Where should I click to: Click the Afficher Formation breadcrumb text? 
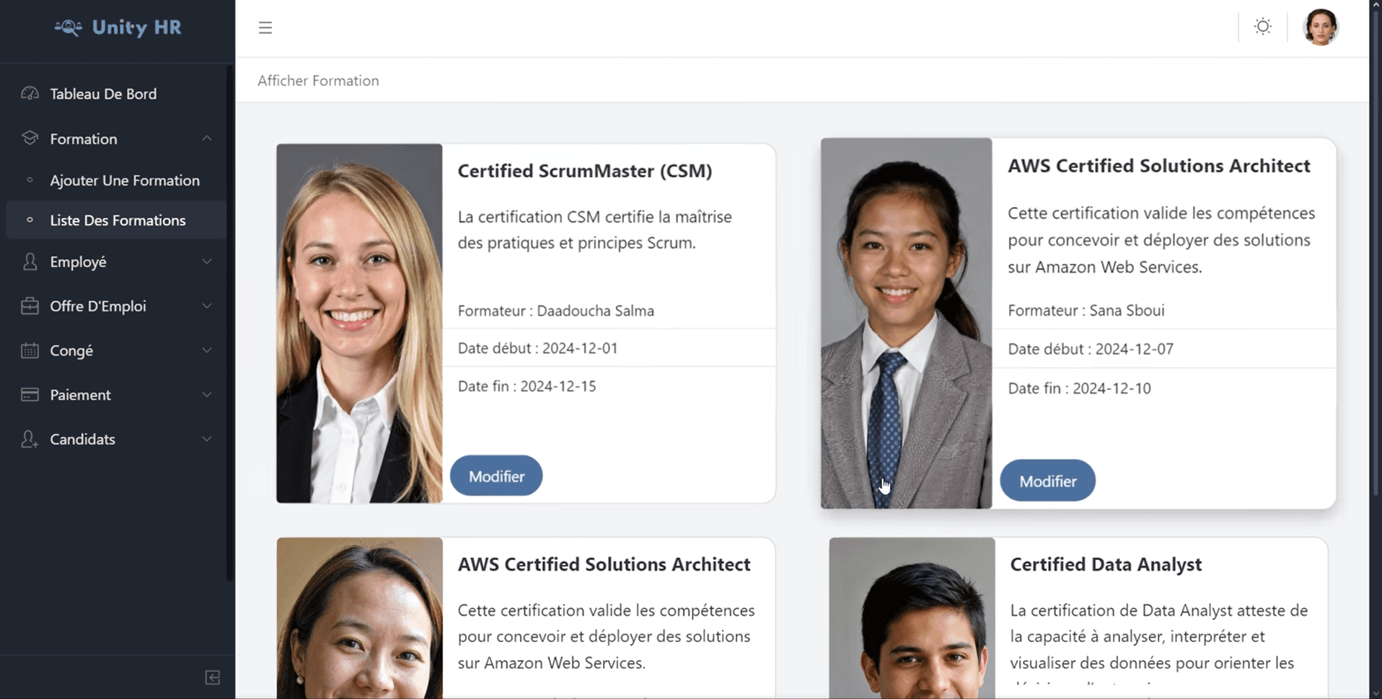click(318, 81)
